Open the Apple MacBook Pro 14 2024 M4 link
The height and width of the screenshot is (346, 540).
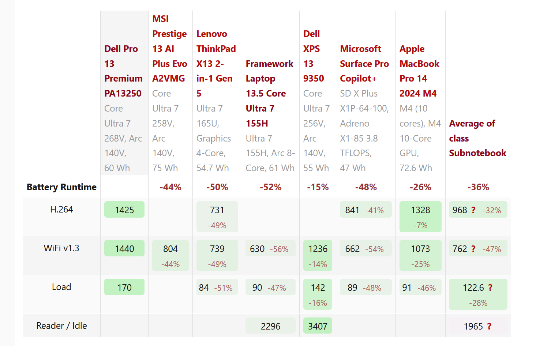pyautogui.click(x=419, y=71)
